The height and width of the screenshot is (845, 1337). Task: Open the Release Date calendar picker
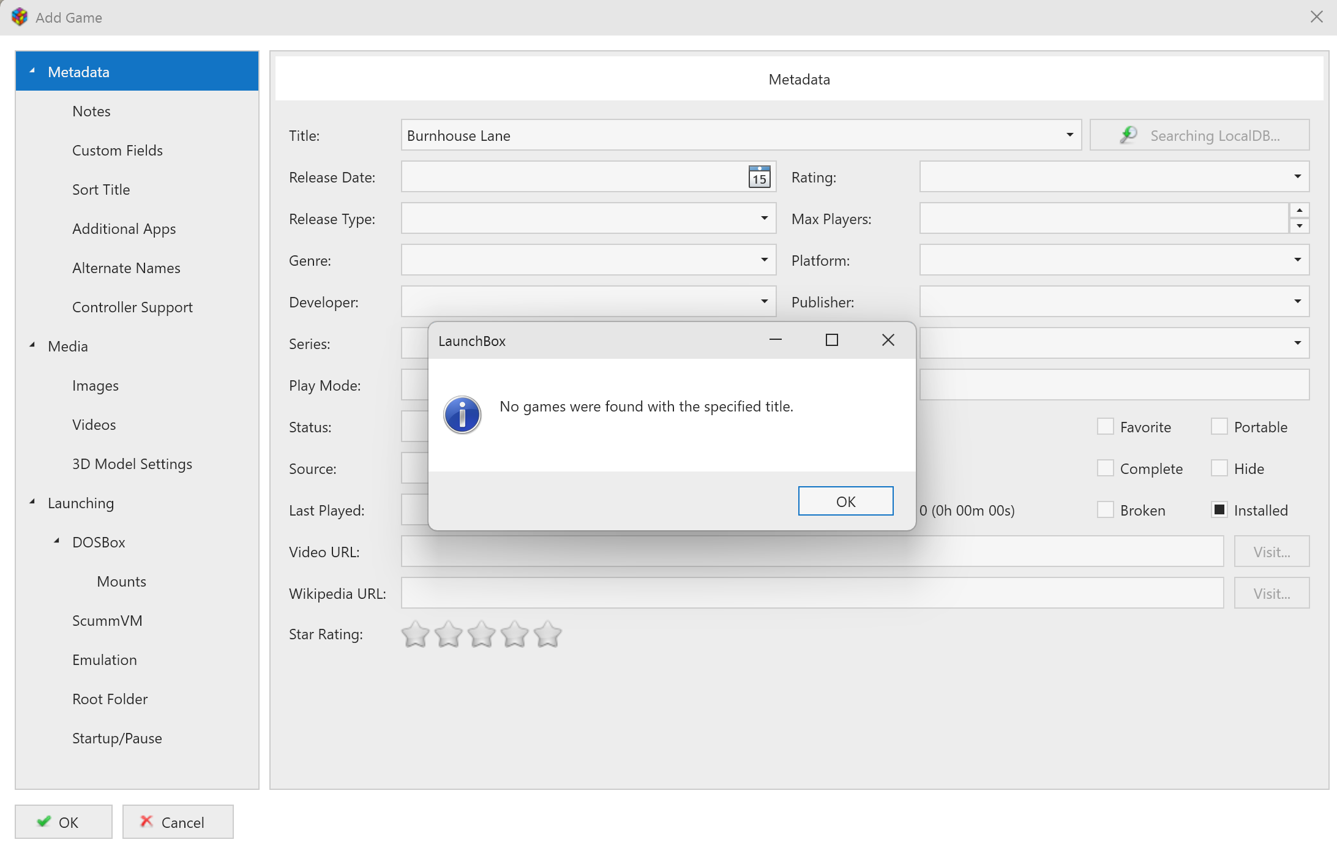click(759, 177)
